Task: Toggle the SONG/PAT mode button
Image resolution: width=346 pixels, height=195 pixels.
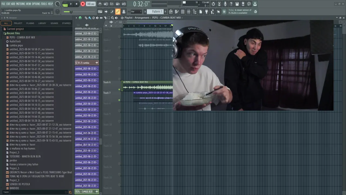Action: pos(65,4)
